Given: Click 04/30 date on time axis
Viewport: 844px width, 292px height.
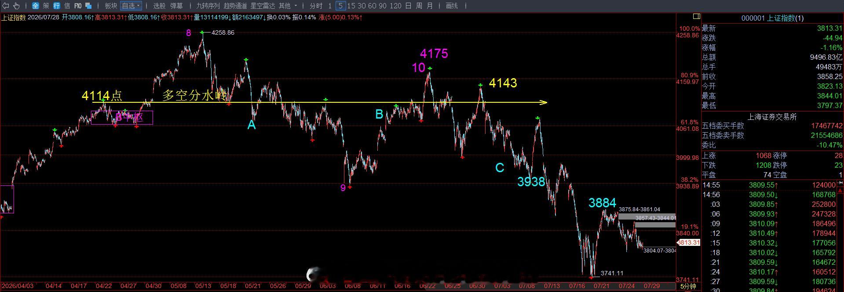Looking at the screenshot, I should [x=153, y=286].
